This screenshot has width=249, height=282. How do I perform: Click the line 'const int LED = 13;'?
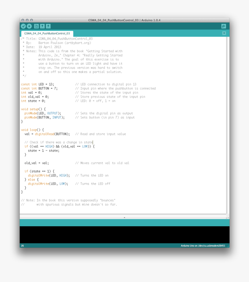37,84
